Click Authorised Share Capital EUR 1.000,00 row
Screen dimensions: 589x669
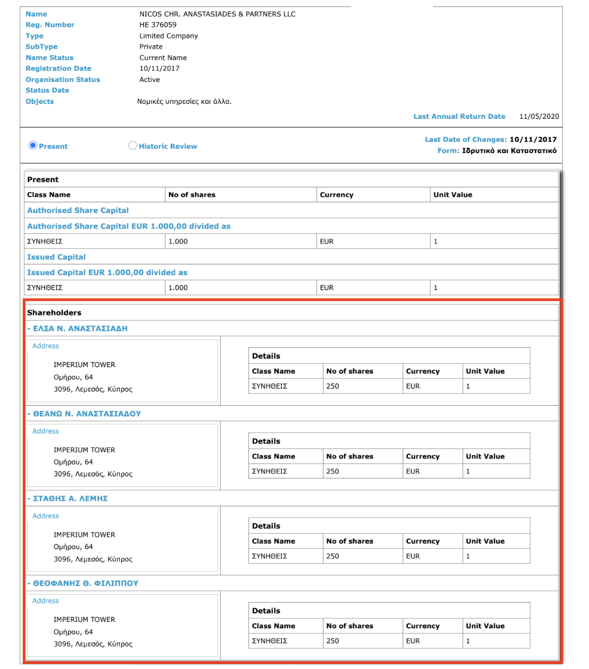[129, 226]
